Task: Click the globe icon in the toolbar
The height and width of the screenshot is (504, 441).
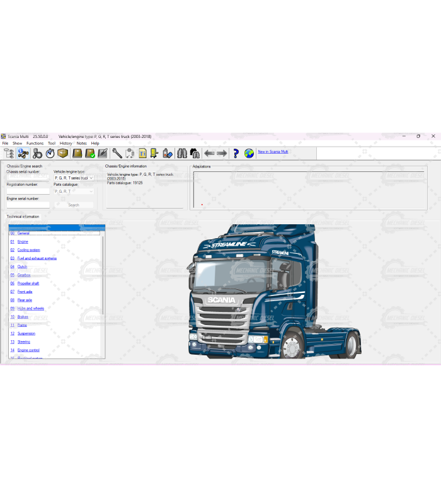Action: coord(249,153)
